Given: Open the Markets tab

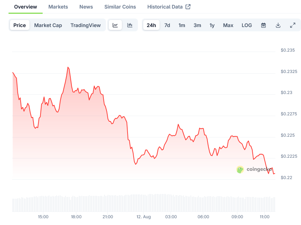Looking at the screenshot, I should [58, 7].
